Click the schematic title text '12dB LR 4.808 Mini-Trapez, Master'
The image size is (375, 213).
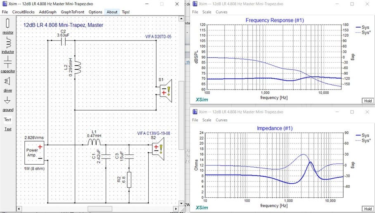tap(63, 25)
